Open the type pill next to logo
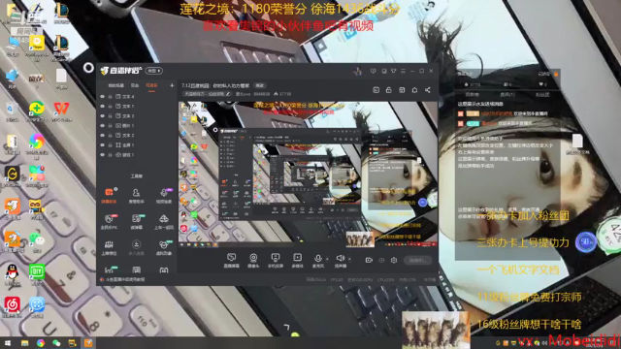Screen dimensions: 621x349 [153, 71]
